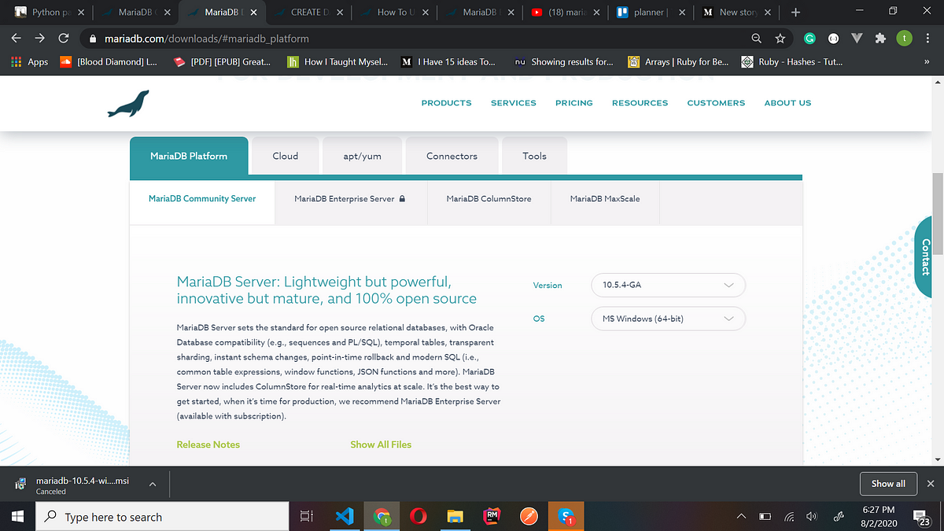Bookmark this page with the star icon

[x=780, y=38]
